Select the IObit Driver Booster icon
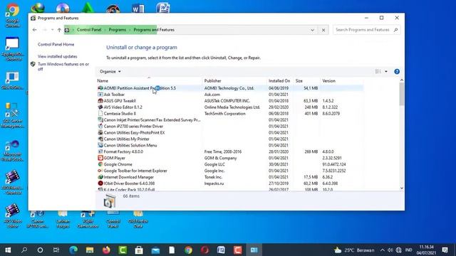 tap(100, 183)
